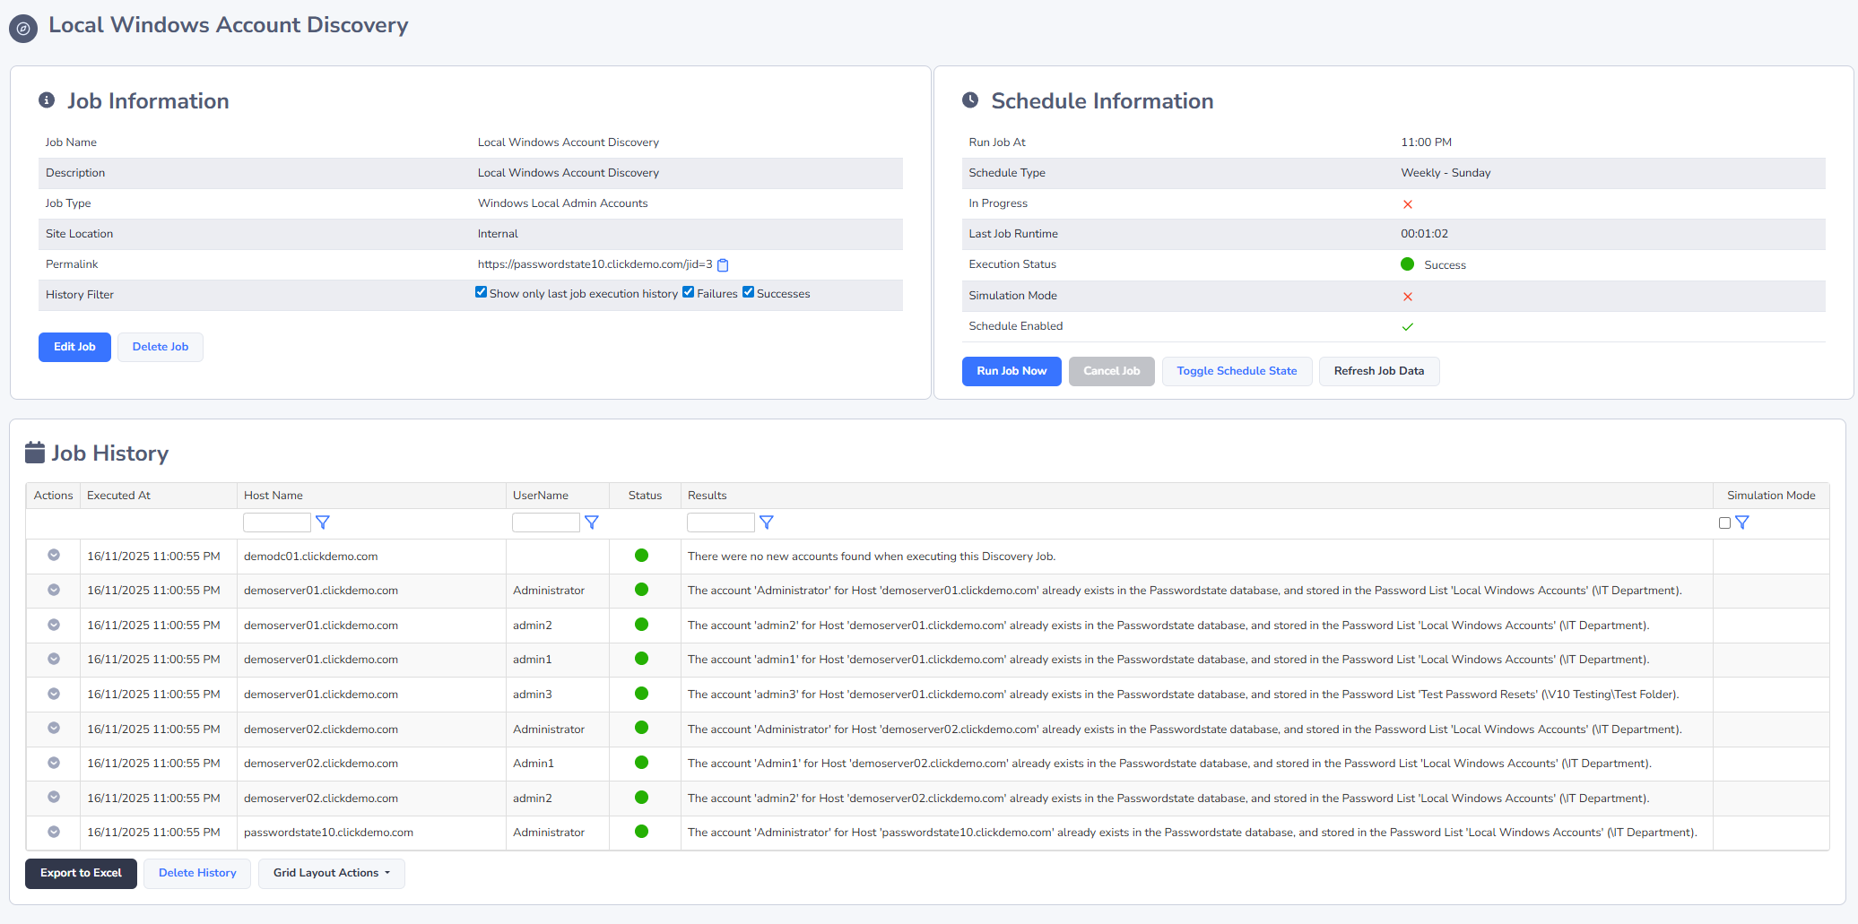Copy the permalink with clipboard icon
Viewport: 1858px width, 924px height.
tap(723, 265)
